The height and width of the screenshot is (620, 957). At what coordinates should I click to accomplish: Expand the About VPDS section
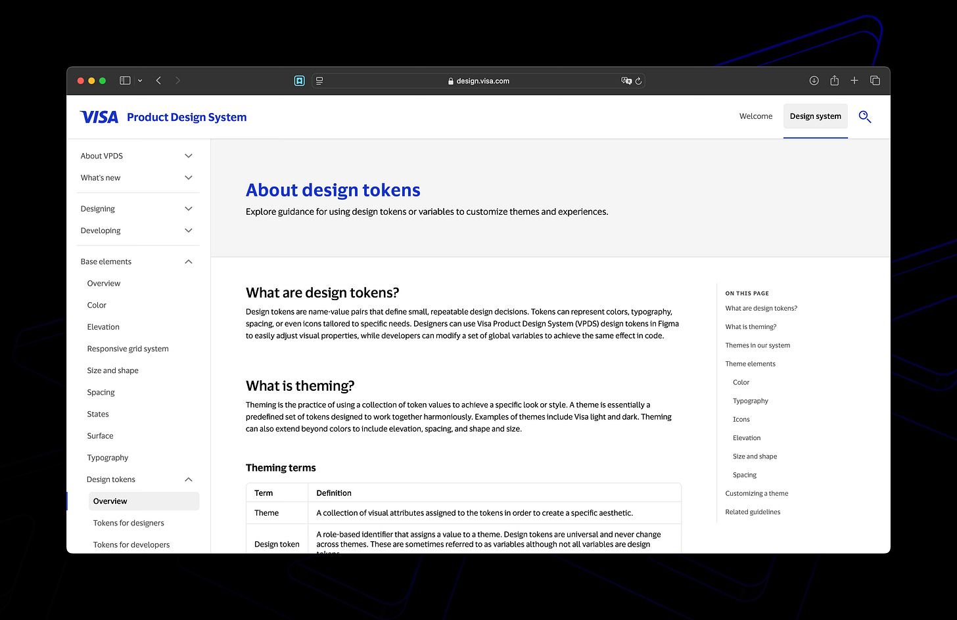[137, 156]
